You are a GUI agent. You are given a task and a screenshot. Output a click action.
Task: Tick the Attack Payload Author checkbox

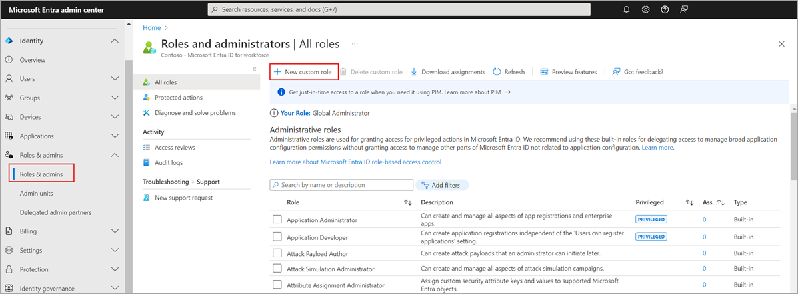click(277, 253)
